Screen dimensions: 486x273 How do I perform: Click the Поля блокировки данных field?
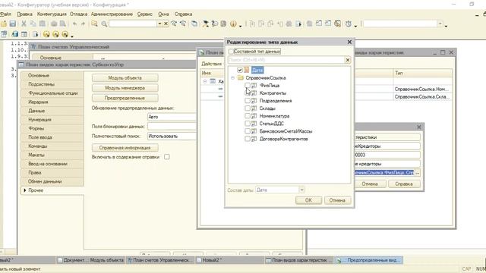[172, 127]
